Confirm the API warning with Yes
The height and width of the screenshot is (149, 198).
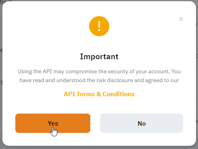(53, 123)
